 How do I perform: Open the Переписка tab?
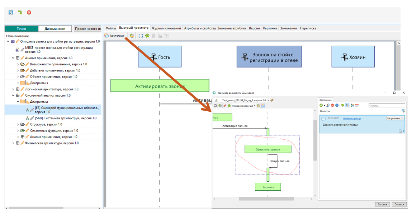pyautogui.click(x=308, y=28)
